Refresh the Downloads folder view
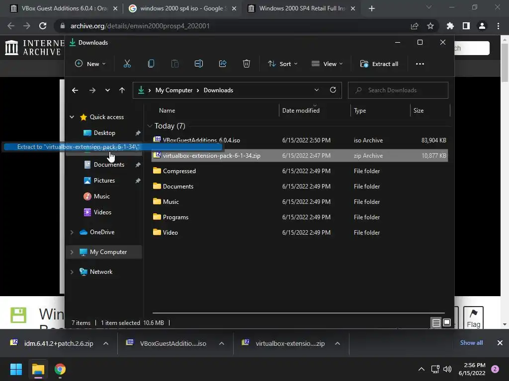The height and width of the screenshot is (381, 509). point(333,90)
